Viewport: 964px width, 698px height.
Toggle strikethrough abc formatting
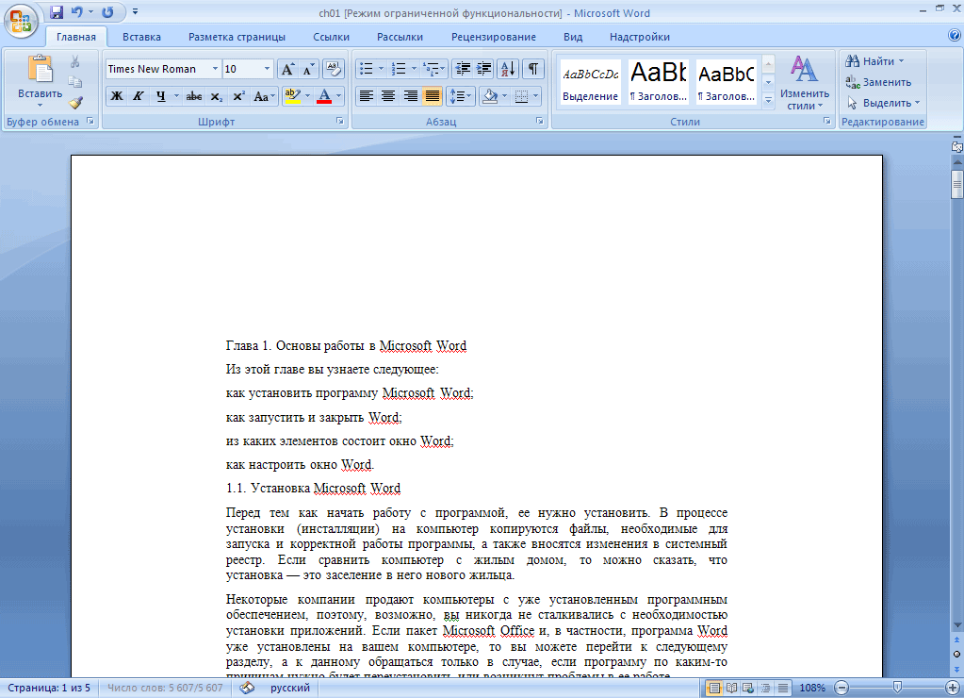194,96
